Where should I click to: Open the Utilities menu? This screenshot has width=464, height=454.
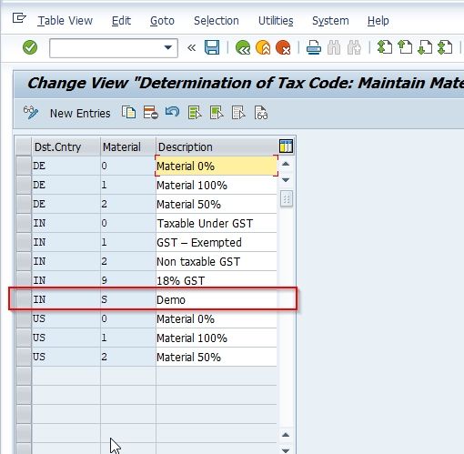(276, 21)
